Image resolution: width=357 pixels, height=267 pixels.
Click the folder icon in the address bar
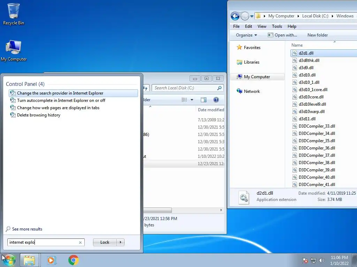coord(258,16)
